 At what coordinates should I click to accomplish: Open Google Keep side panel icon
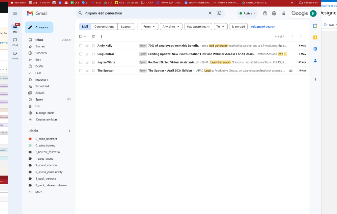315,38
